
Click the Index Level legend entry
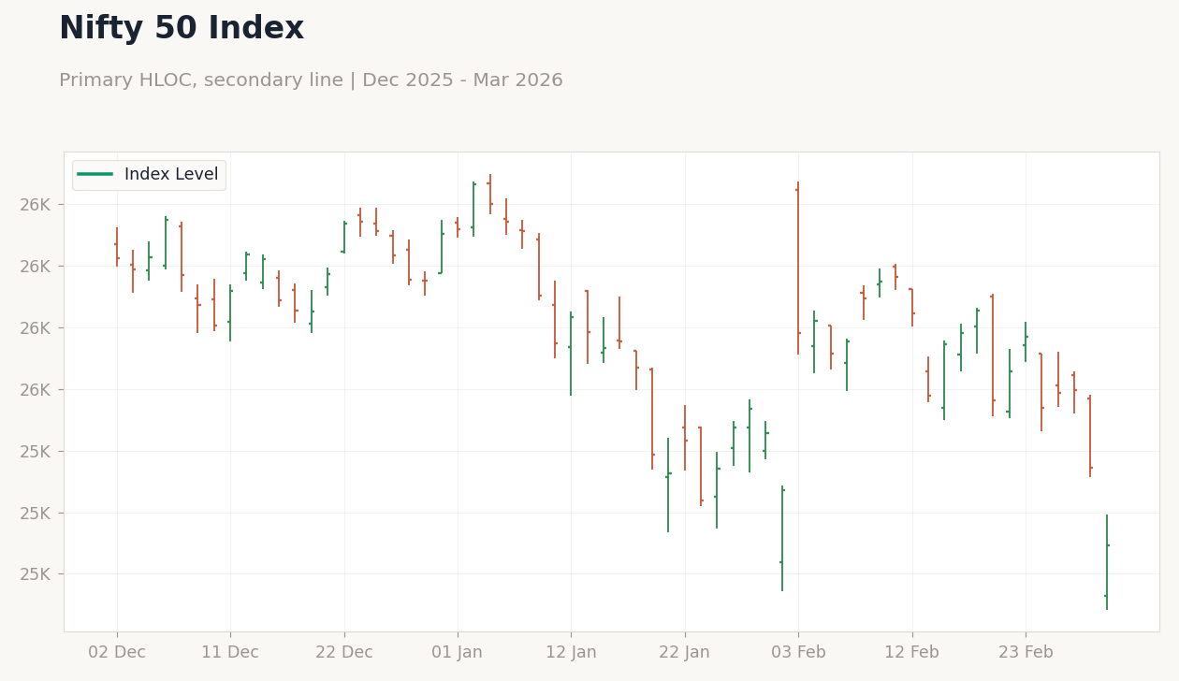(149, 175)
